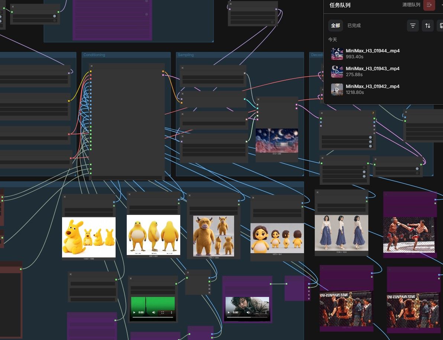Click the Conditioning group title
Image resolution: width=443 pixels, height=340 pixels.
pyautogui.click(x=94, y=55)
